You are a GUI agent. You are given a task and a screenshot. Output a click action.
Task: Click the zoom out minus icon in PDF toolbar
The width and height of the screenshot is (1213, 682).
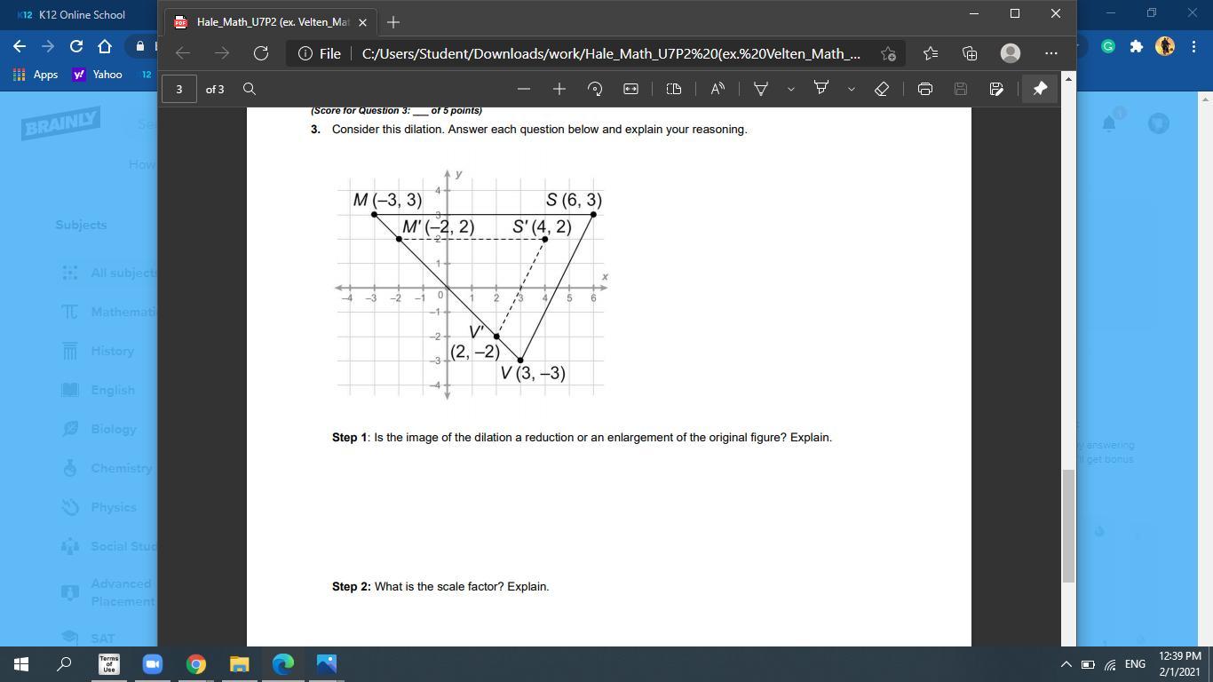click(524, 89)
